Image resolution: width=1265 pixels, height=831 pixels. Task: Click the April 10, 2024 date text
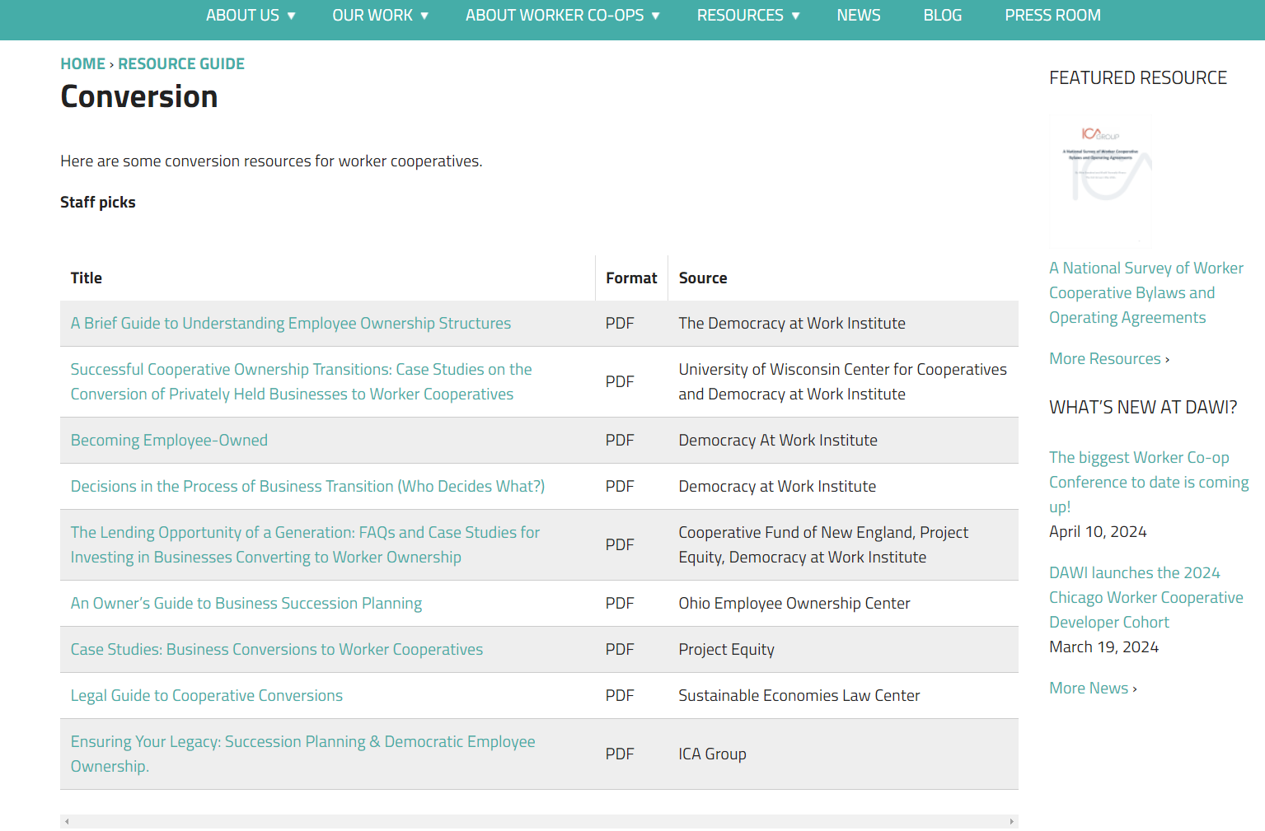(1098, 531)
